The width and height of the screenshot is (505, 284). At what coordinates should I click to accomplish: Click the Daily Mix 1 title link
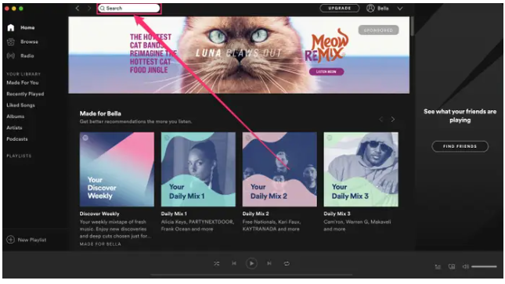[x=174, y=214]
